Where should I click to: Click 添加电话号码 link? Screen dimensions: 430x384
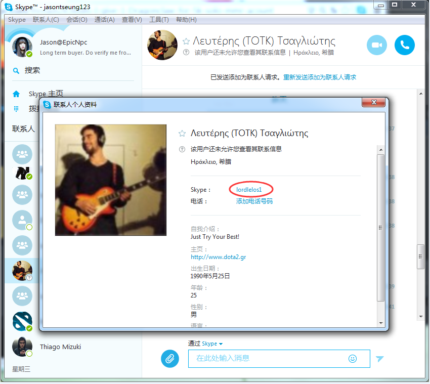click(254, 201)
